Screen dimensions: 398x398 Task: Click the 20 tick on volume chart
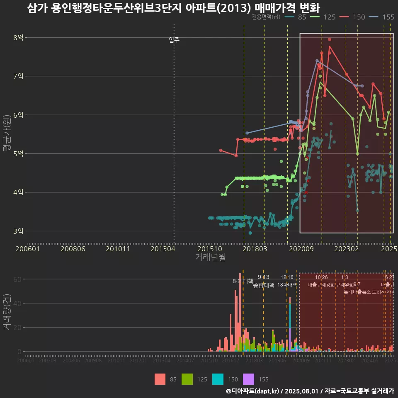(17, 328)
